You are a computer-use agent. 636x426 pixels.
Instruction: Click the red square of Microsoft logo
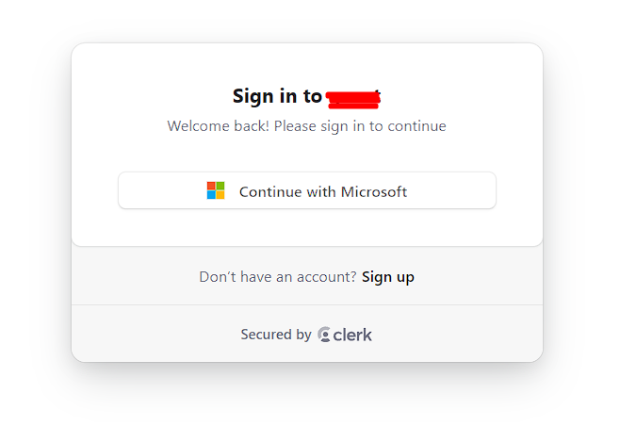pos(211,186)
